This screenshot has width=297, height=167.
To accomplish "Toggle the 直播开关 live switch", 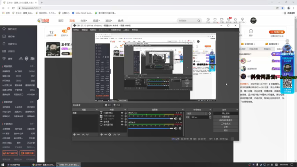I will click(65, 31).
